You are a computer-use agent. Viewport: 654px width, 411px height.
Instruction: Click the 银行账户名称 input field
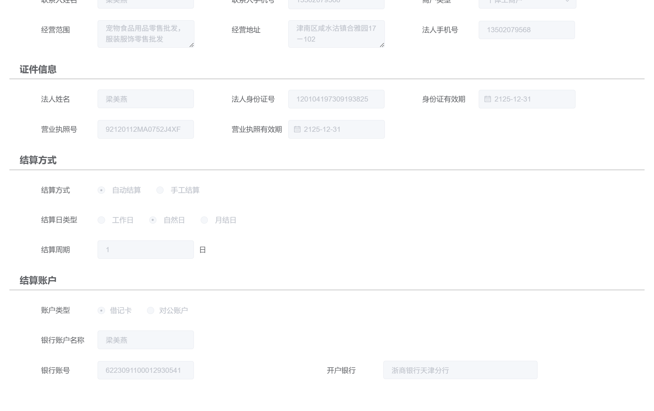(146, 340)
